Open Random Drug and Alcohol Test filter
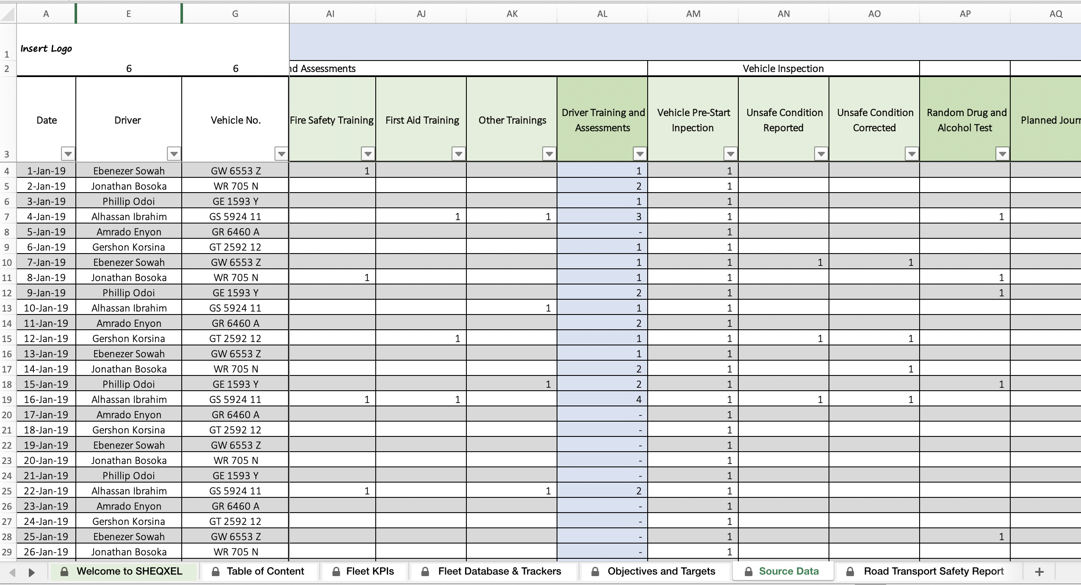1081x585 pixels. (x=1003, y=154)
